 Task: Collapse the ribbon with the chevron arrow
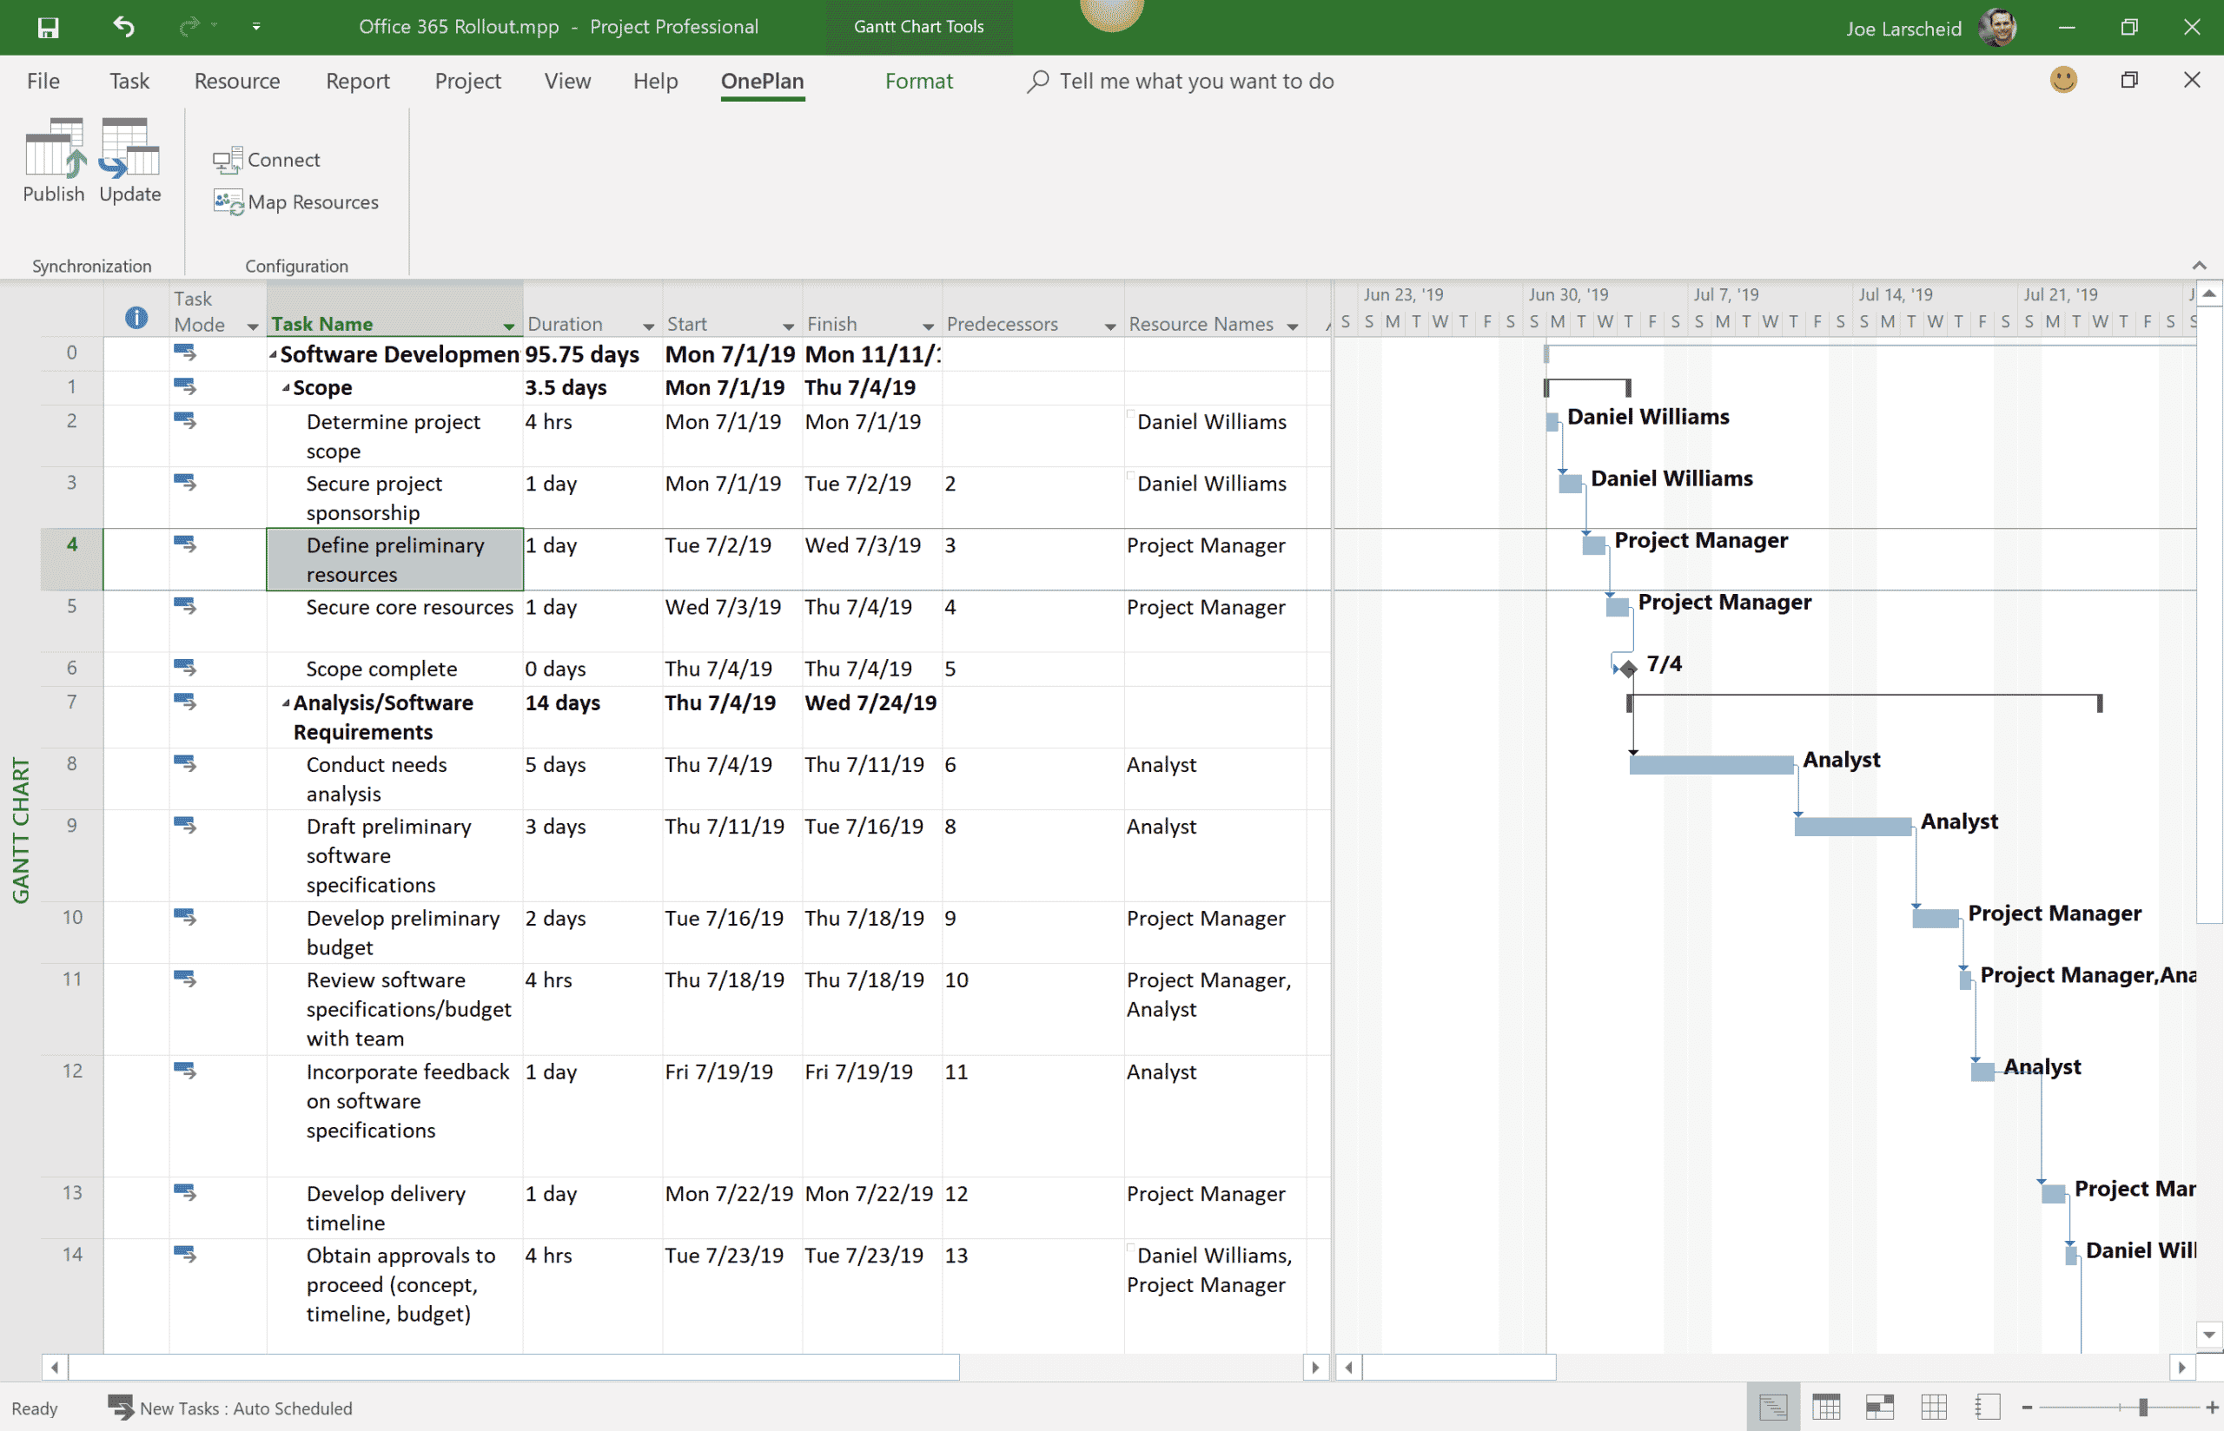pyautogui.click(x=2199, y=266)
